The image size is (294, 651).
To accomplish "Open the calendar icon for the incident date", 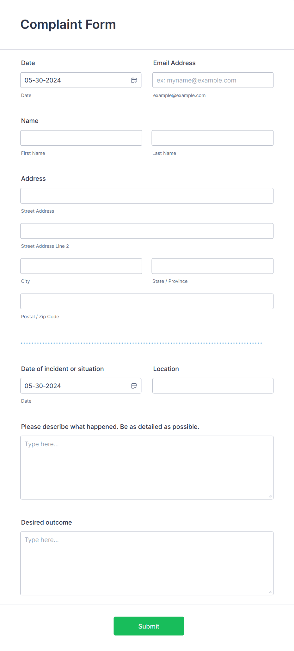I will 134,386.
